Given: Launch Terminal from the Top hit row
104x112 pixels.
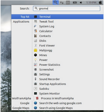Looking at the screenshot, I should pos(57,17).
